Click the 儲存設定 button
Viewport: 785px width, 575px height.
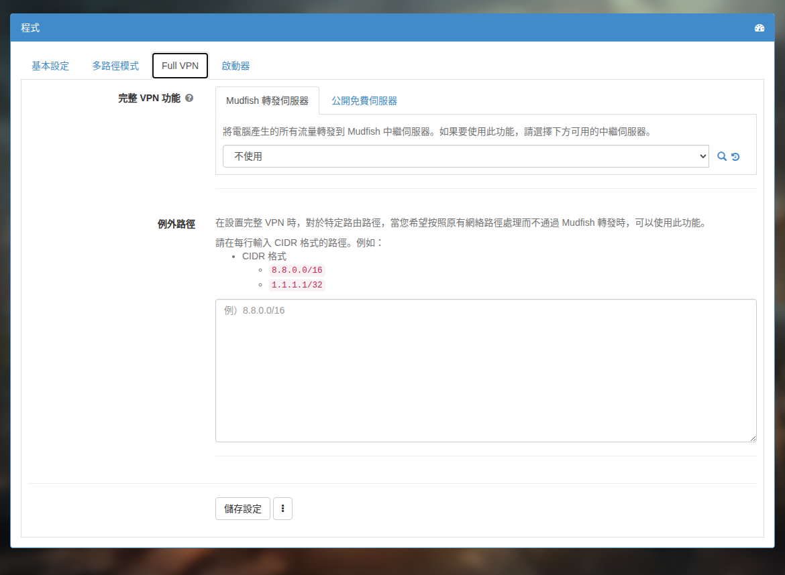coord(243,509)
